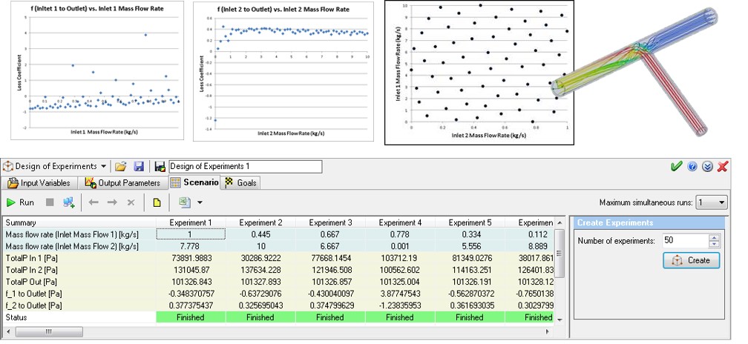Screen dimensions: 748x344
Task: Click the blue help question icon
Action: [692, 166]
